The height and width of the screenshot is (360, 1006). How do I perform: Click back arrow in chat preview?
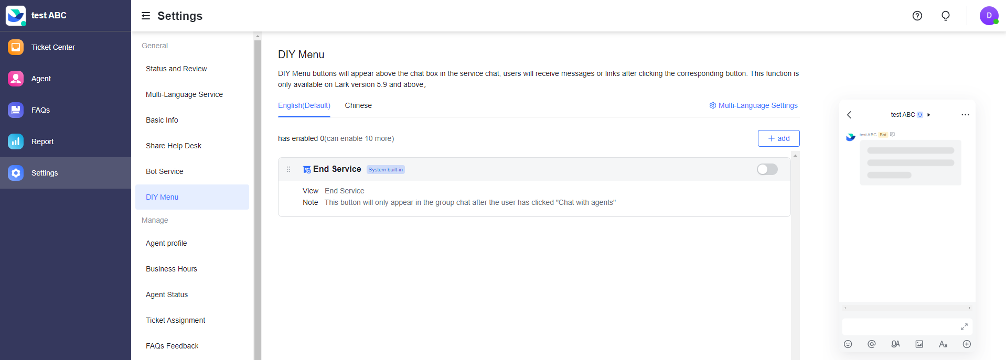849,115
